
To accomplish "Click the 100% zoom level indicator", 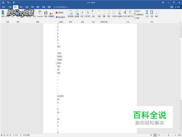I will [179, 135].
